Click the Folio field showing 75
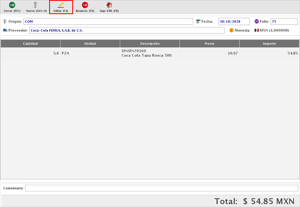The width and height of the screenshot is (300, 207). [284, 21]
